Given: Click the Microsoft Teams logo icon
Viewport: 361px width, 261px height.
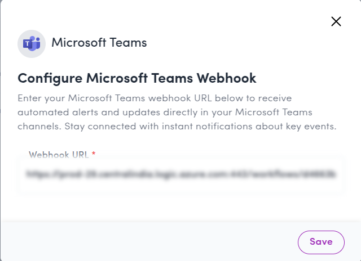Looking at the screenshot, I should [32, 44].
